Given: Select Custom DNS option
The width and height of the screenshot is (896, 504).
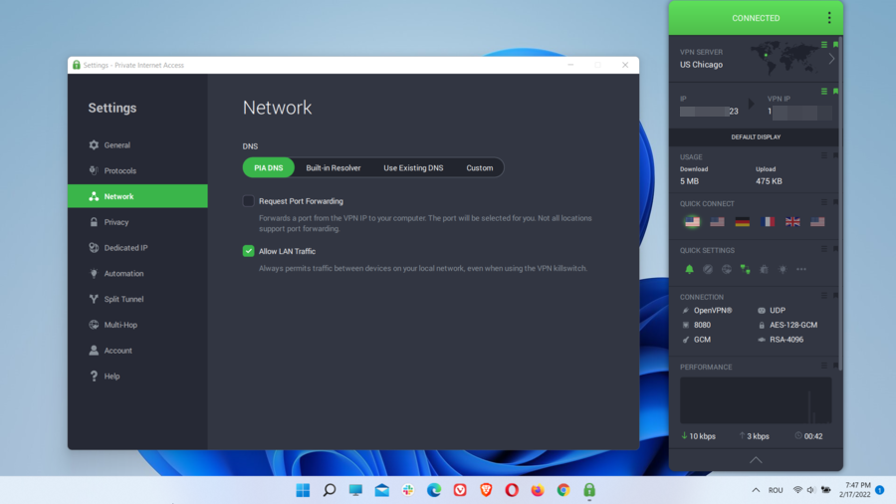Looking at the screenshot, I should [x=480, y=168].
